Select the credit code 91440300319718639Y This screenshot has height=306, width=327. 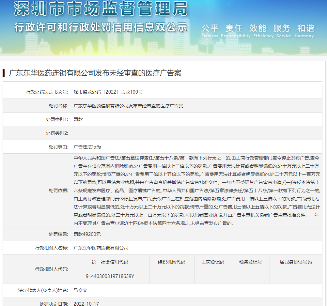(110, 276)
